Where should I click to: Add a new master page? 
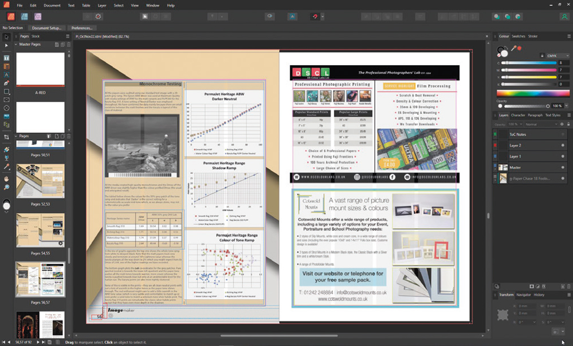click(57, 45)
